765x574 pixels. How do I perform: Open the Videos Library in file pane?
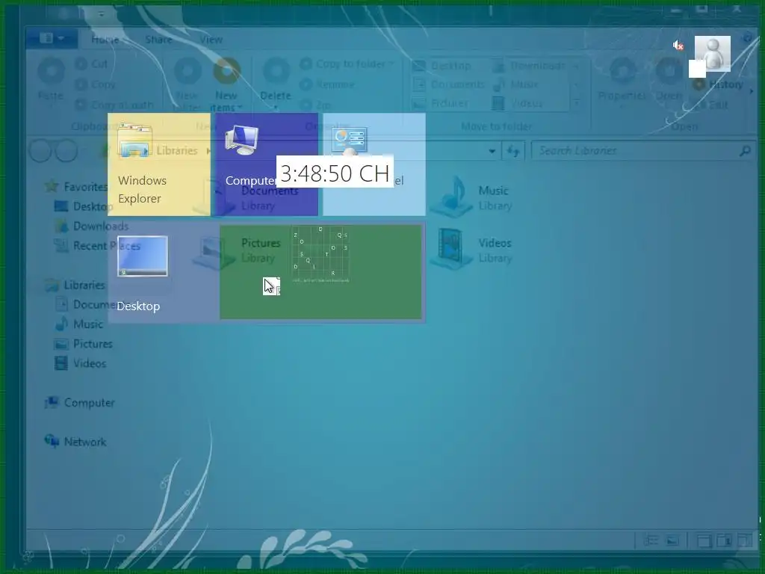point(471,250)
